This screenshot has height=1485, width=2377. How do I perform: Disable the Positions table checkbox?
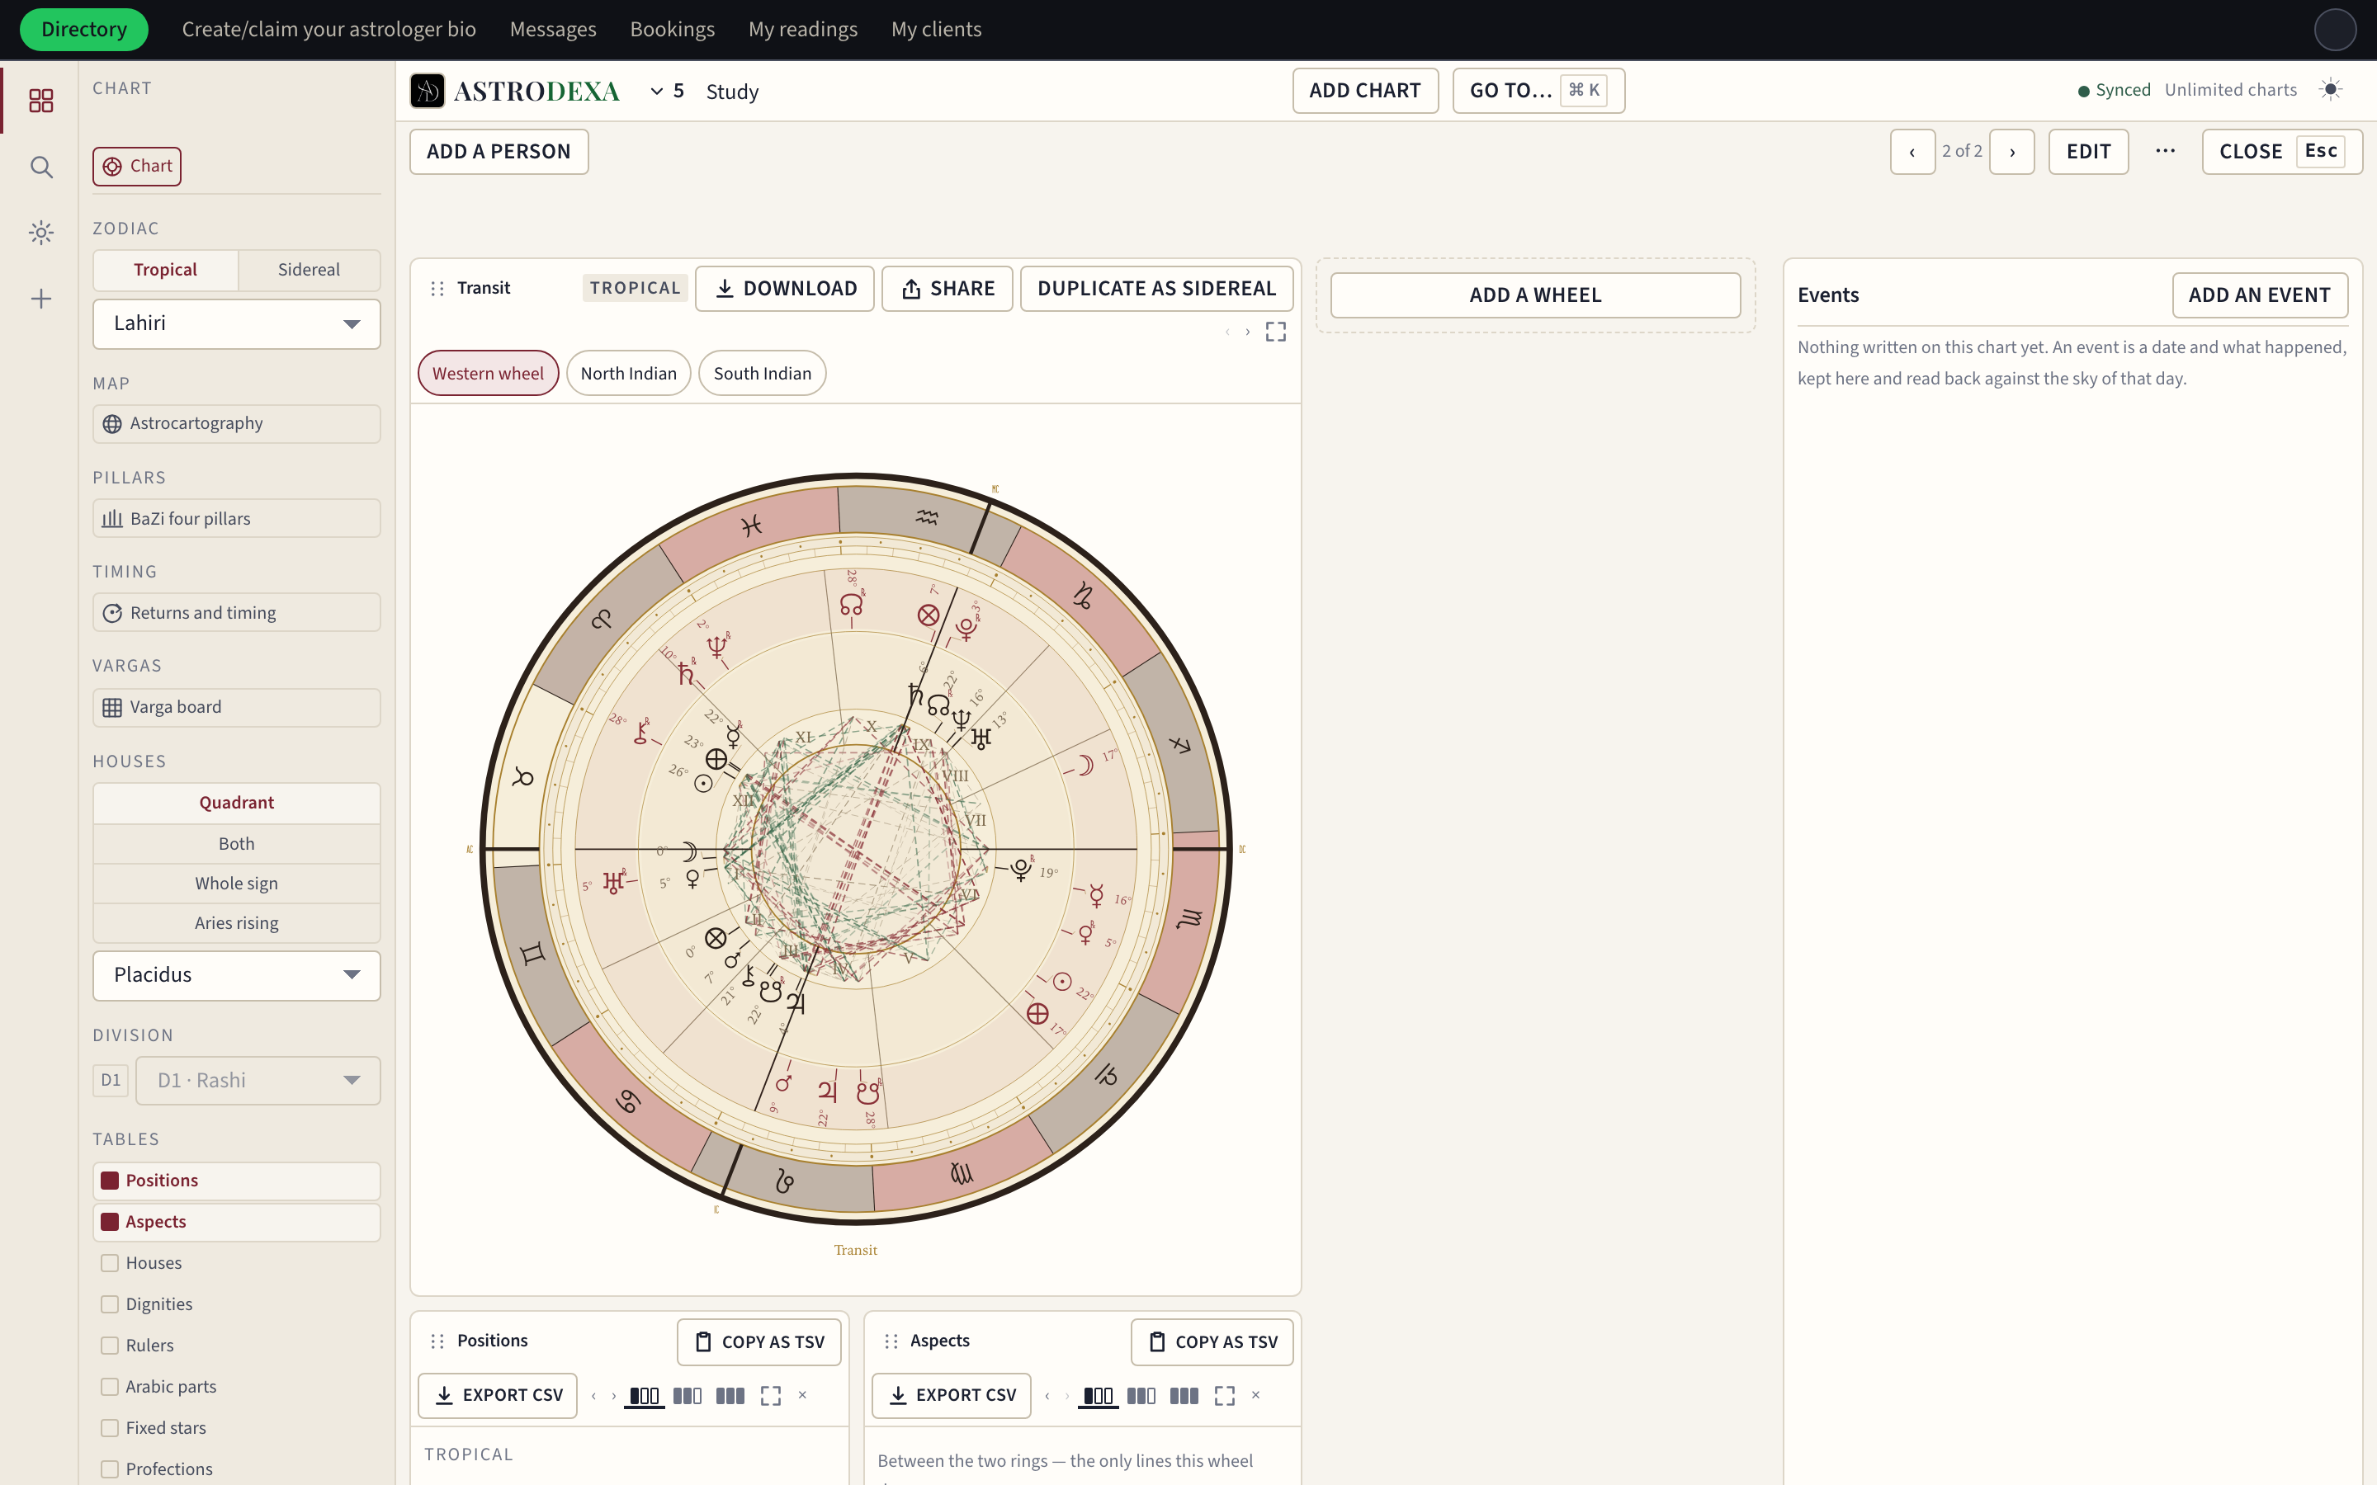pyautogui.click(x=110, y=1181)
